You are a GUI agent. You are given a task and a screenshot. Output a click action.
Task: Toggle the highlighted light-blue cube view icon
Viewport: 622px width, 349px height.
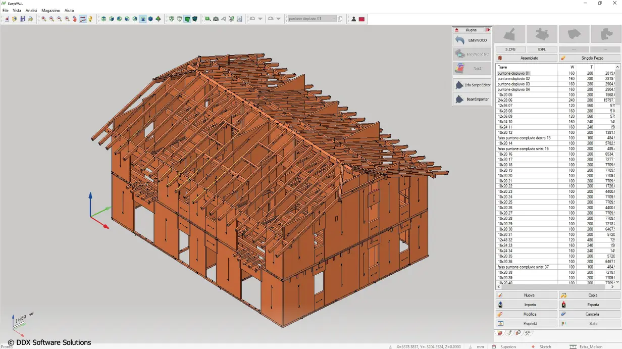coord(143,19)
